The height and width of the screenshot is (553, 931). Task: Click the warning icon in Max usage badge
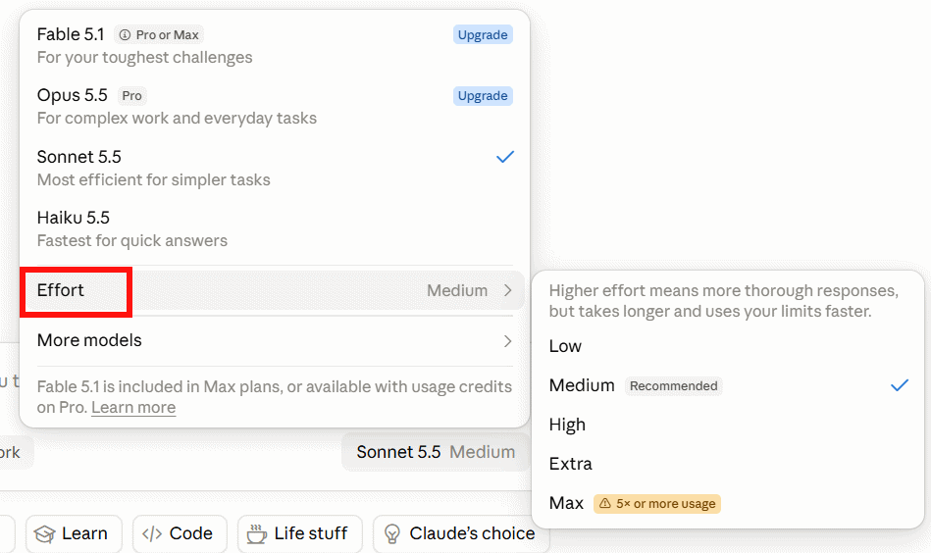coord(605,503)
